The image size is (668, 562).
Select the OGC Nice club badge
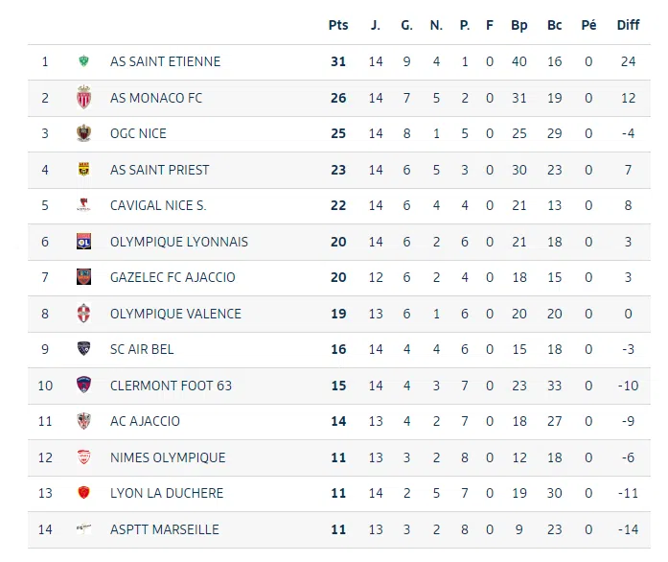pos(83,133)
